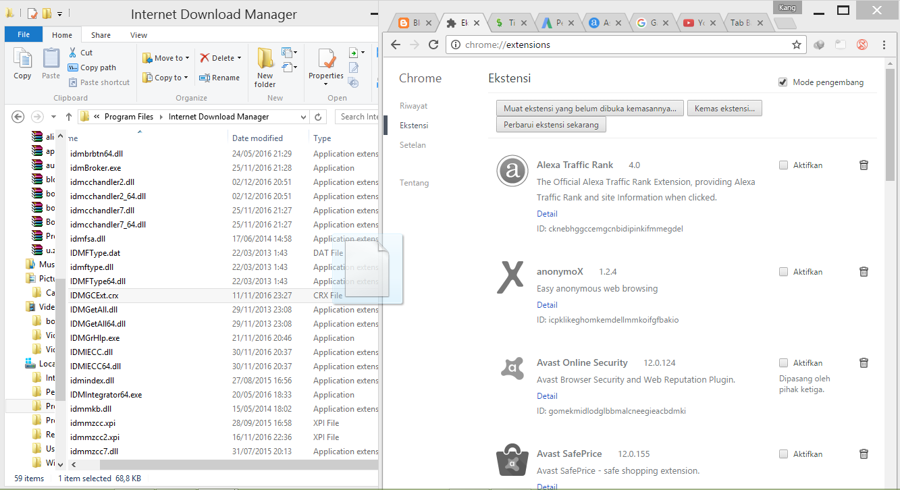Click the Rename icon in ribbon
Image resolution: width=900 pixels, height=490 pixels.
[205, 78]
